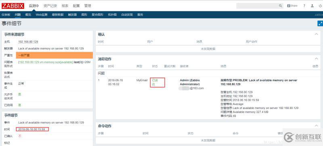323x146 pixels.
Task: Open the 配置 top menu
Action: coord(76,6)
